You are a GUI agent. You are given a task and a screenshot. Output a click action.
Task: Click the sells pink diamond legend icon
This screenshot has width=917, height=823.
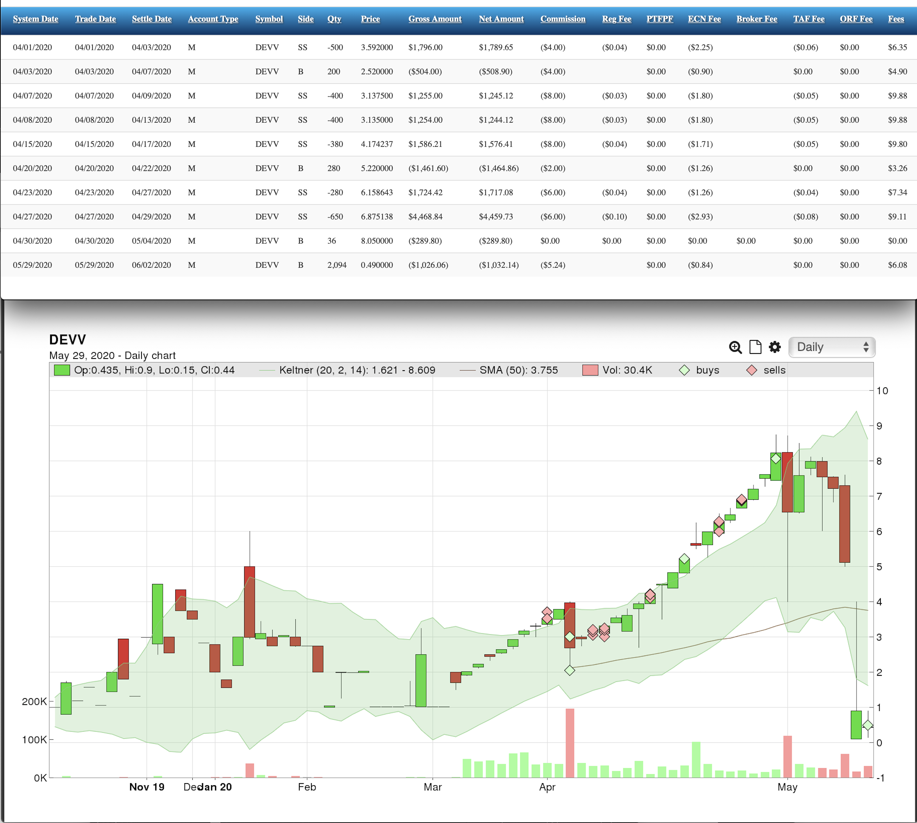click(x=752, y=370)
